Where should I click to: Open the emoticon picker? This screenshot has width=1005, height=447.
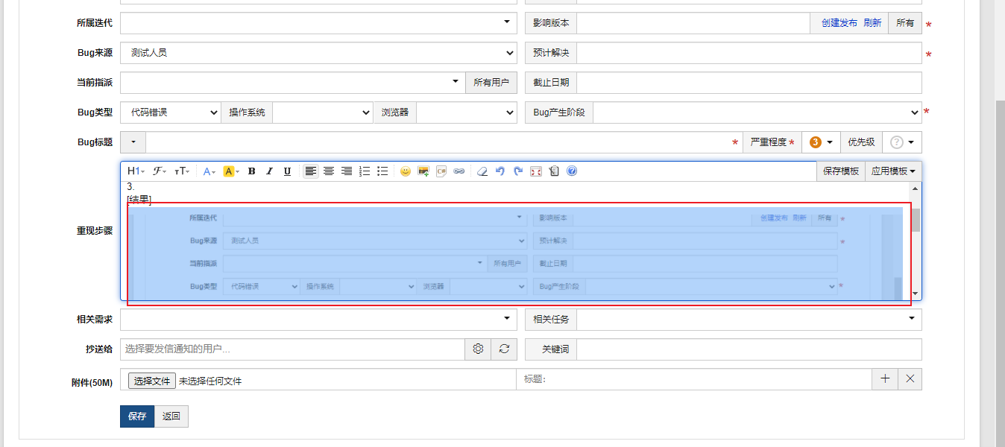click(406, 171)
